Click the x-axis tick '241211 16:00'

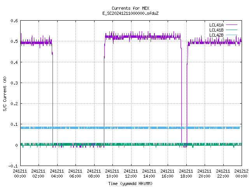pos(167,174)
